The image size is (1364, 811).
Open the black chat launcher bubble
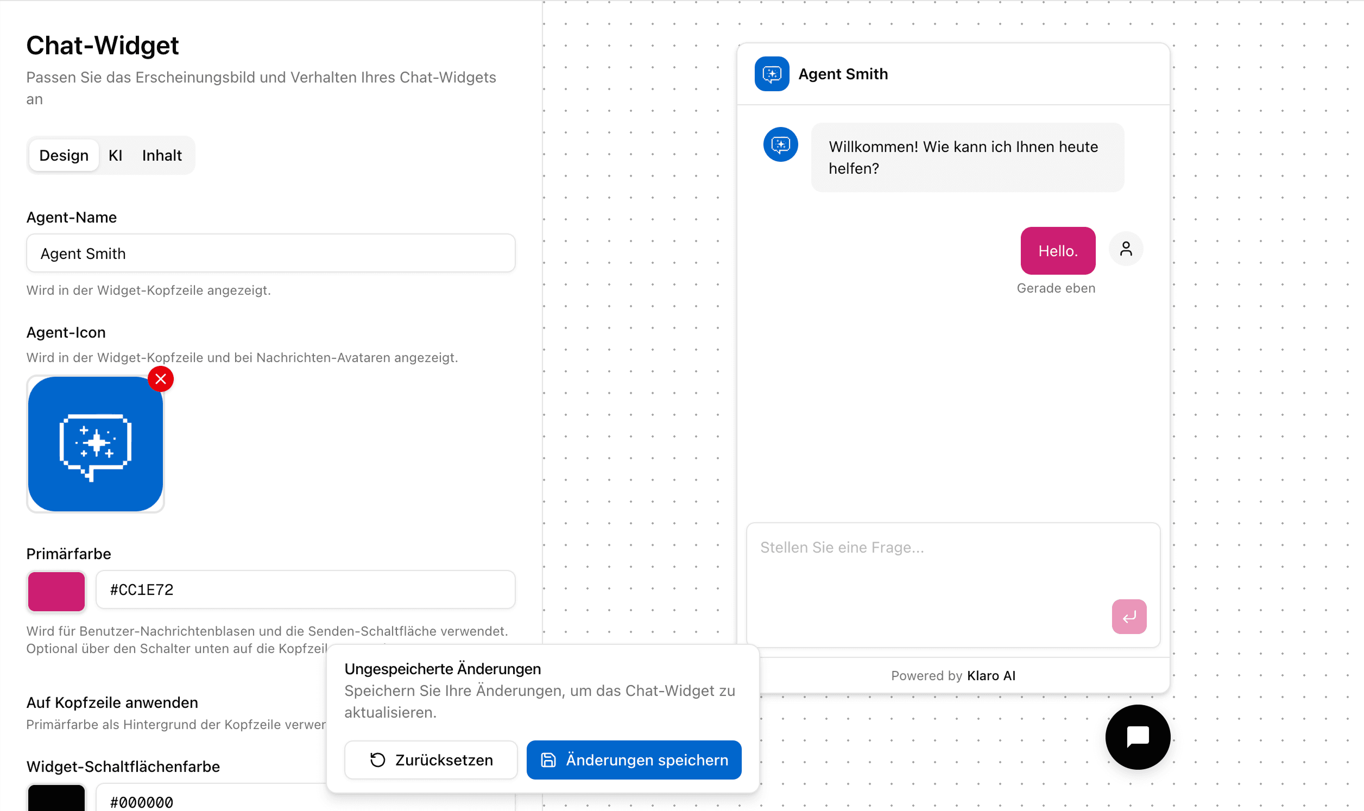[1137, 737]
